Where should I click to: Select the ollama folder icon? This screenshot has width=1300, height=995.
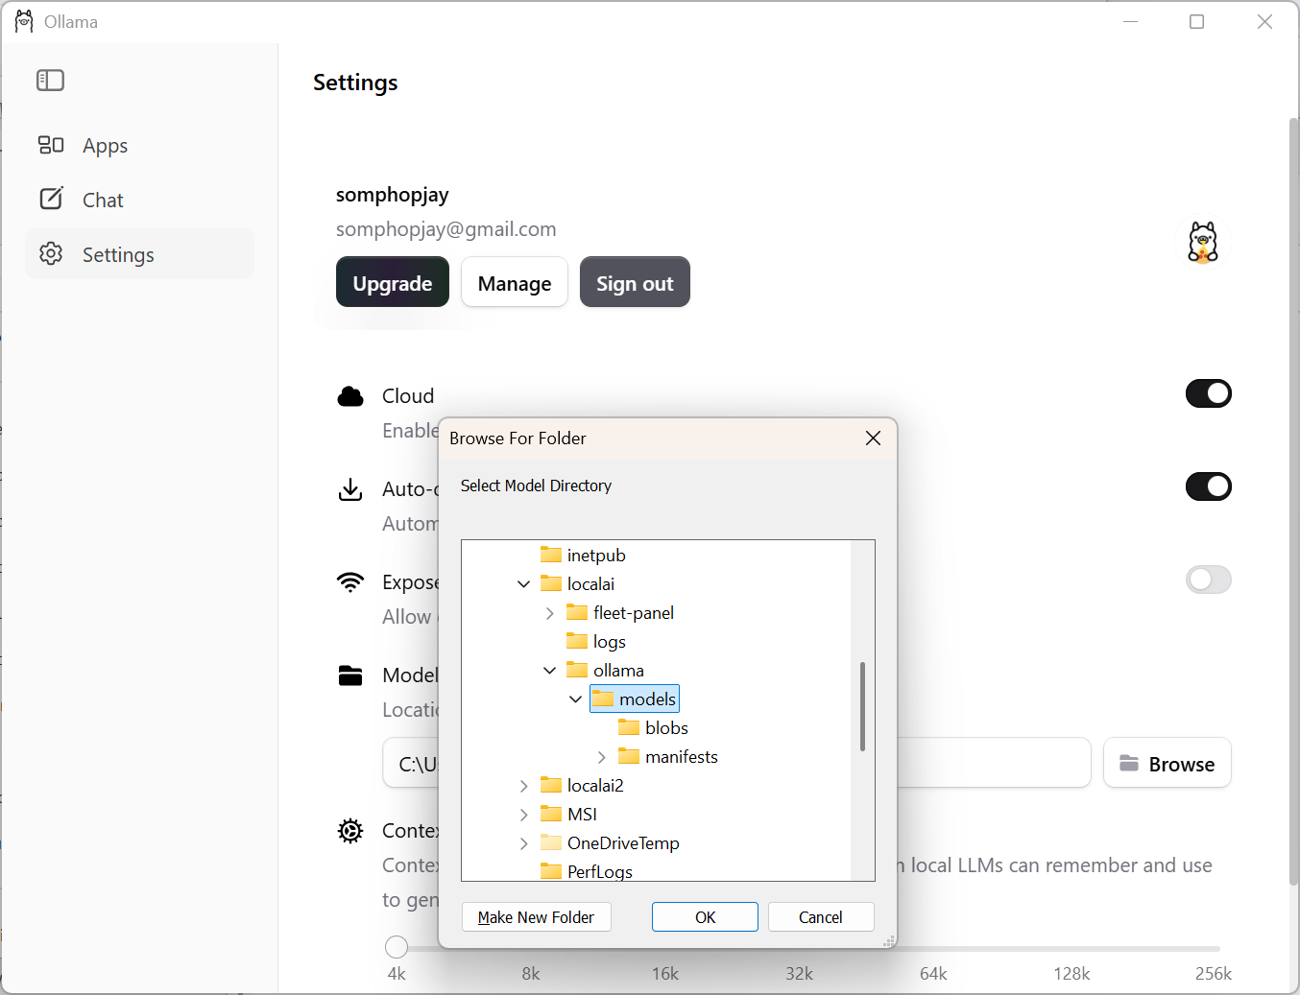pyautogui.click(x=577, y=670)
